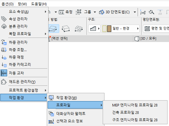Open the 3D 단면도법 dropdown arrow
Screen dimensions: 169x126
[x=135, y=12]
